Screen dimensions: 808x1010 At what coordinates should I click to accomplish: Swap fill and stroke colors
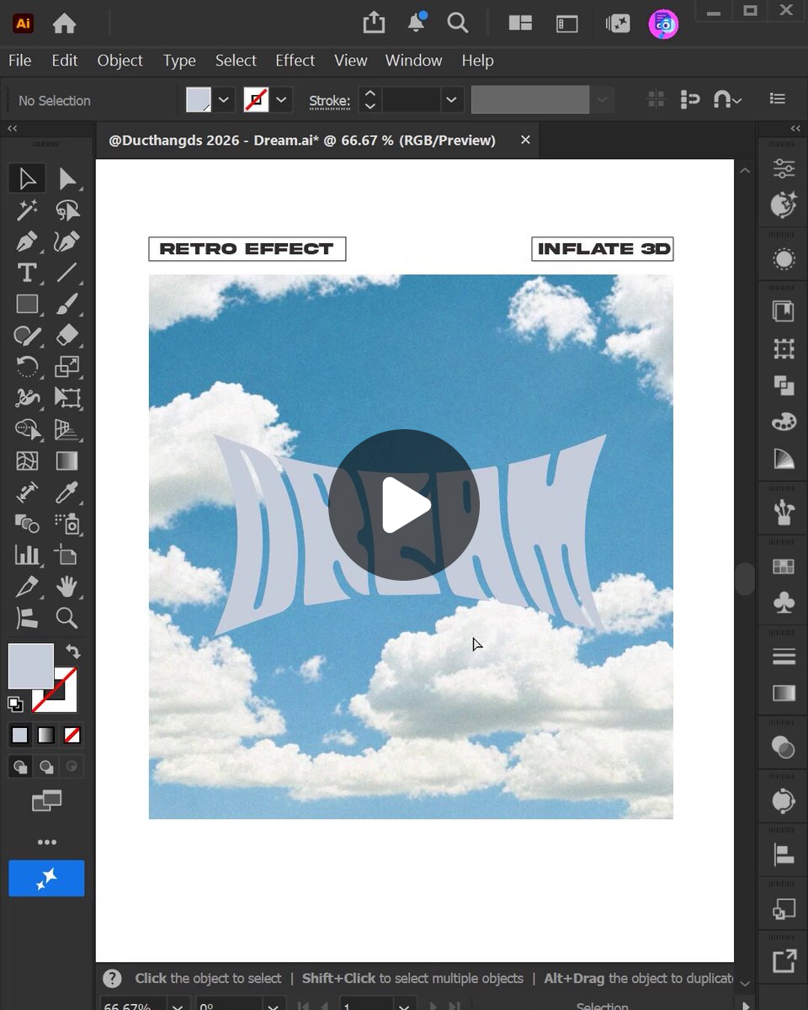[73, 651]
